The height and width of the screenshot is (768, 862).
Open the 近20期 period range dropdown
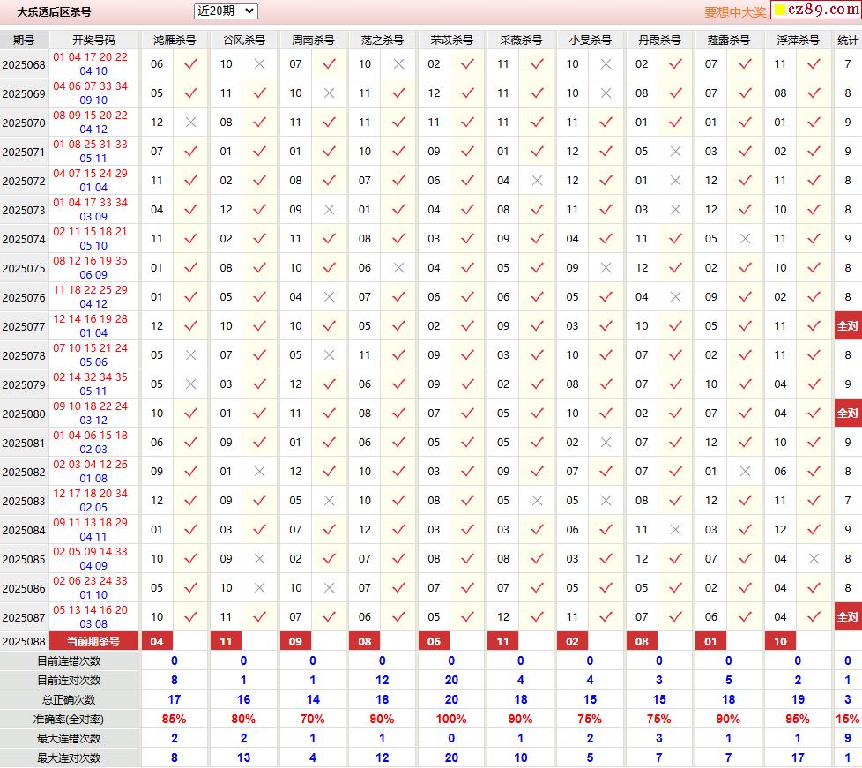[x=226, y=11]
